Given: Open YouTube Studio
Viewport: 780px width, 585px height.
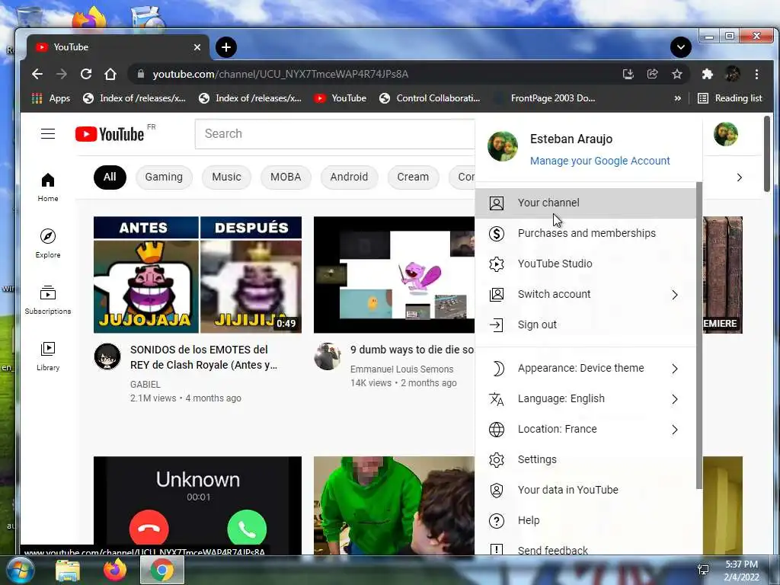Looking at the screenshot, I should [585, 264].
